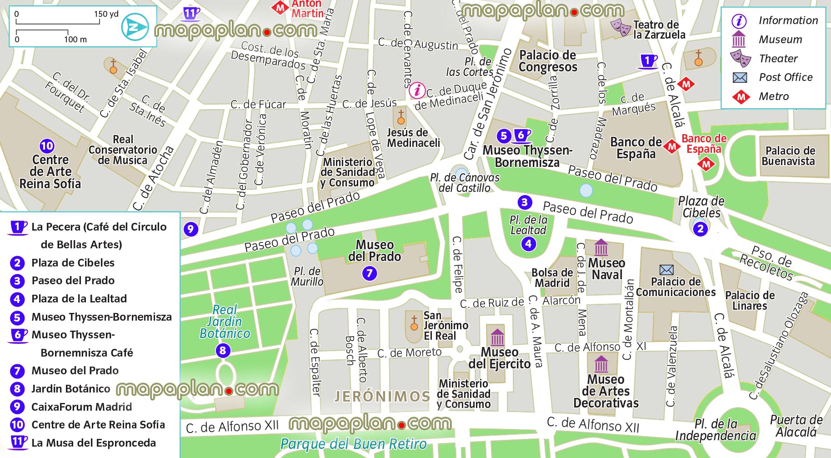Click the Theater masks icon in the legend
Screen dimensions: 831x458
(x=740, y=58)
